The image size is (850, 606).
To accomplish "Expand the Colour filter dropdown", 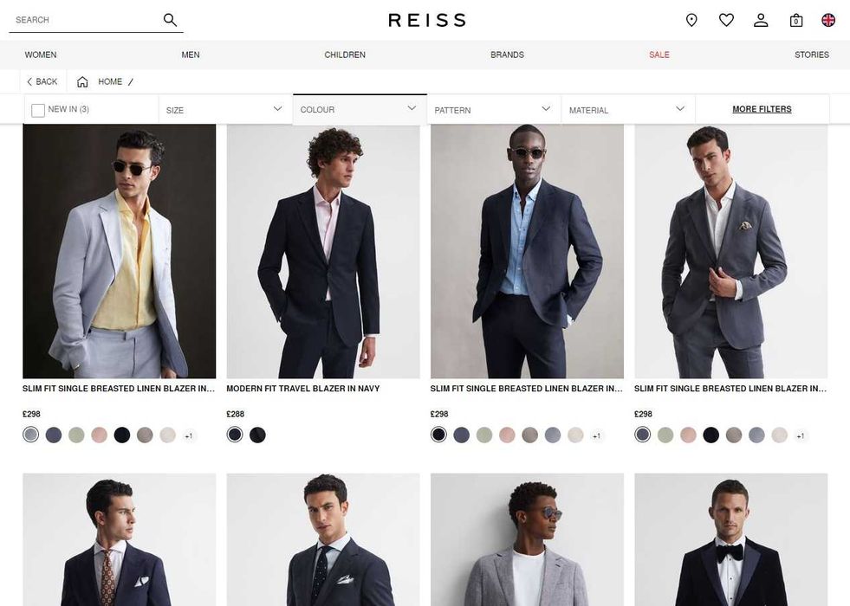I will 360,110.
